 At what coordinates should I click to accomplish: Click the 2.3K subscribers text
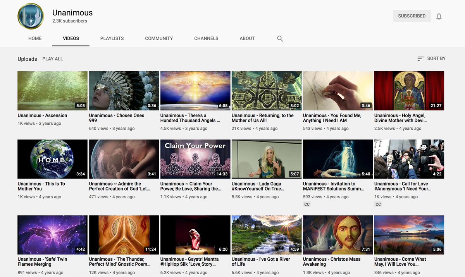(x=70, y=21)
